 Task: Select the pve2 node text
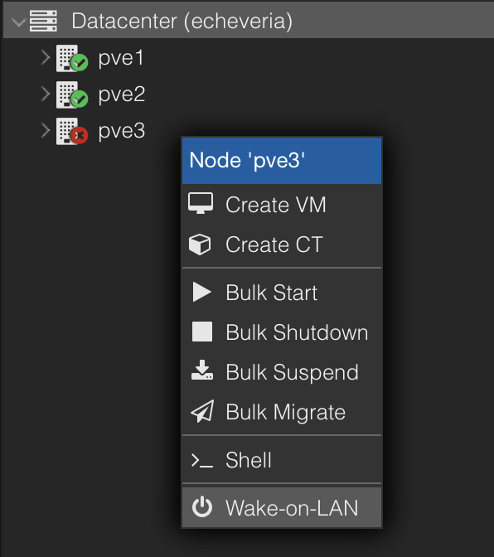click(x=122, y=94)
